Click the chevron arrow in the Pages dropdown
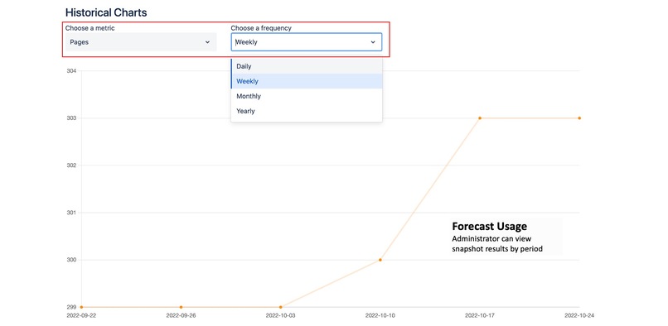This screenshot has width=668, height=326. tap(207, 42)
